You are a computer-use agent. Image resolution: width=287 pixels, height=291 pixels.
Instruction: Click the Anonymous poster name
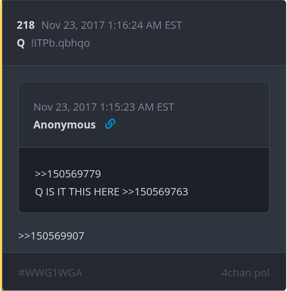point(64,124)
